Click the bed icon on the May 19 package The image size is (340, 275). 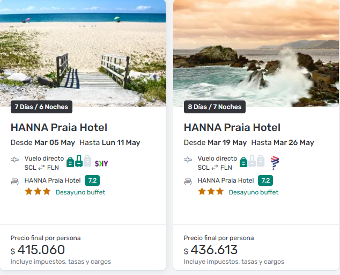pyautogui.click(x=188, y=181)
